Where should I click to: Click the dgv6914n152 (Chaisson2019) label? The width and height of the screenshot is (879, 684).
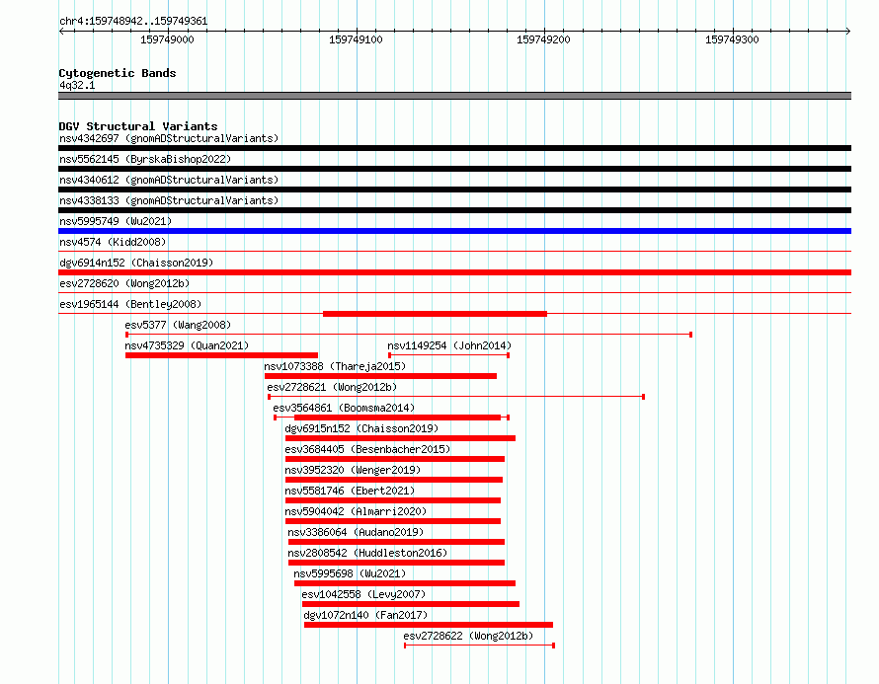(136, 263)
